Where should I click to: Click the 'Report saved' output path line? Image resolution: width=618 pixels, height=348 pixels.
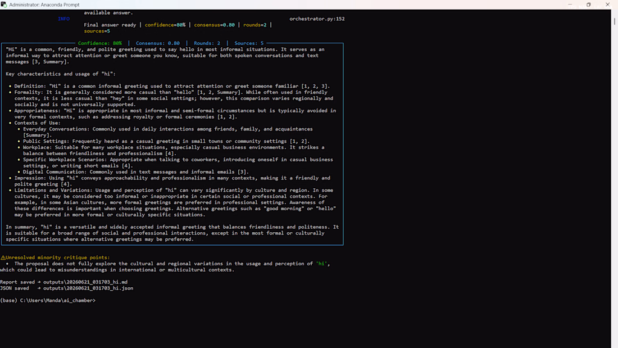[x=64, y=282]
